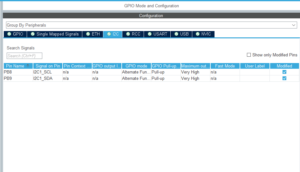Switch to the ETH tab
Screen dimensions: 300x172
click(93, 34)
